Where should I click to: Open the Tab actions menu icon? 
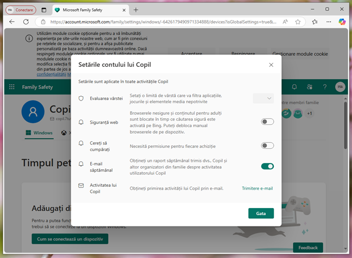click(x=44, y=10)
